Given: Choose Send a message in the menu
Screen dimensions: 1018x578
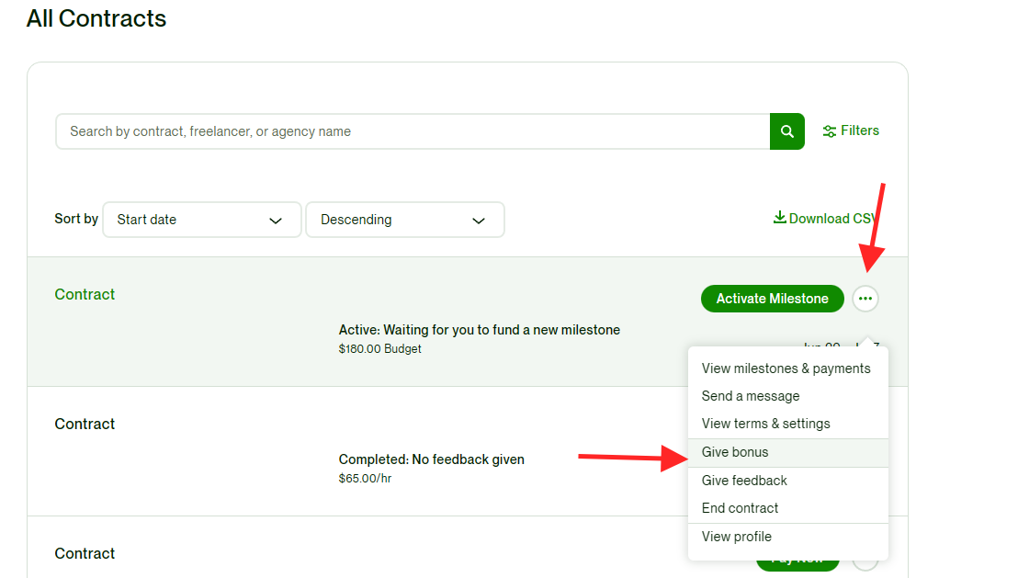Looking at the screenshot, I should click(x=751, y=396).
